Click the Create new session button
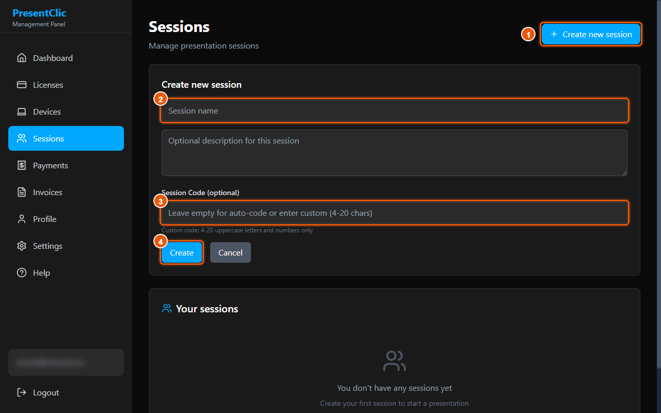 591,34
